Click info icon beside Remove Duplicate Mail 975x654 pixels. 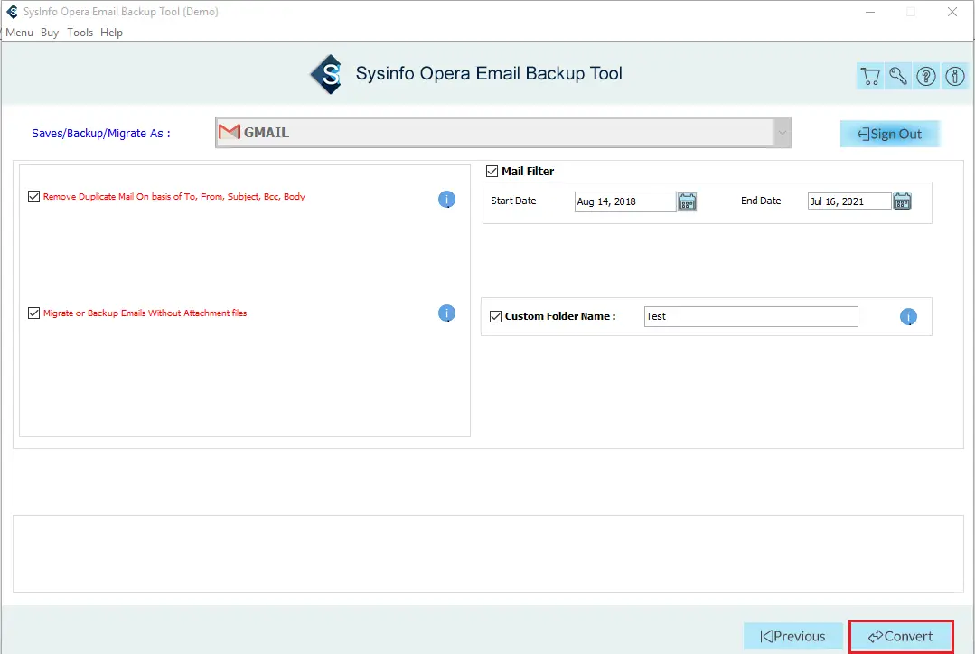[x=446, y=200]
